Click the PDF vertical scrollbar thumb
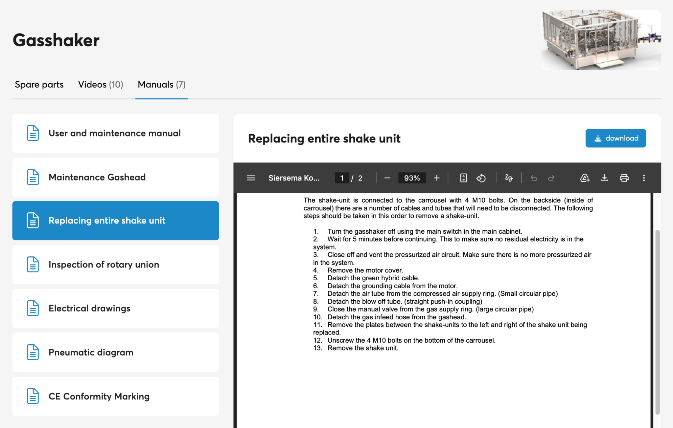Screen dimensions: 673x428 point(657,322)
